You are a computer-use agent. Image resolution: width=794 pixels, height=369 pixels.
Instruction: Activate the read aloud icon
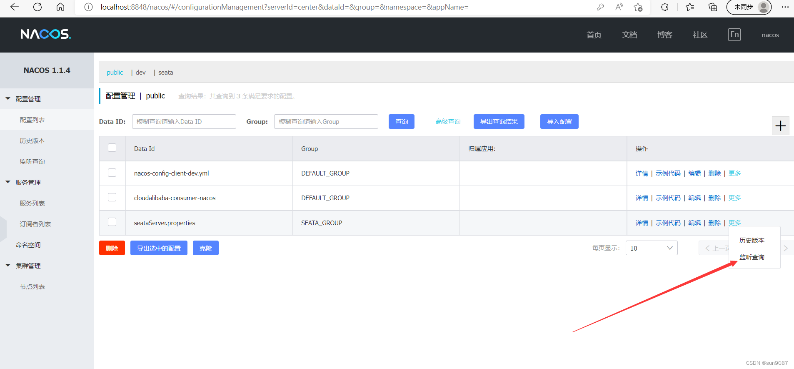point(619,7)
